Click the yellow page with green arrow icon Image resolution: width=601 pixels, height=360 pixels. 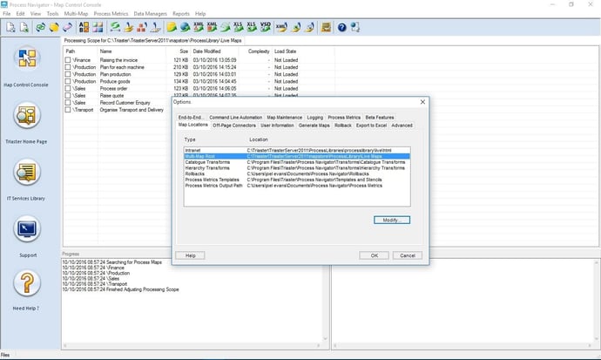pos(172,27)
